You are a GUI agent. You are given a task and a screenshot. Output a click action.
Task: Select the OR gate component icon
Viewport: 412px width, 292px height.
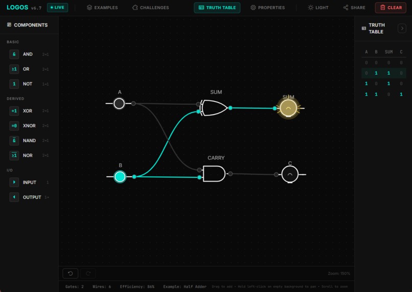14,69
